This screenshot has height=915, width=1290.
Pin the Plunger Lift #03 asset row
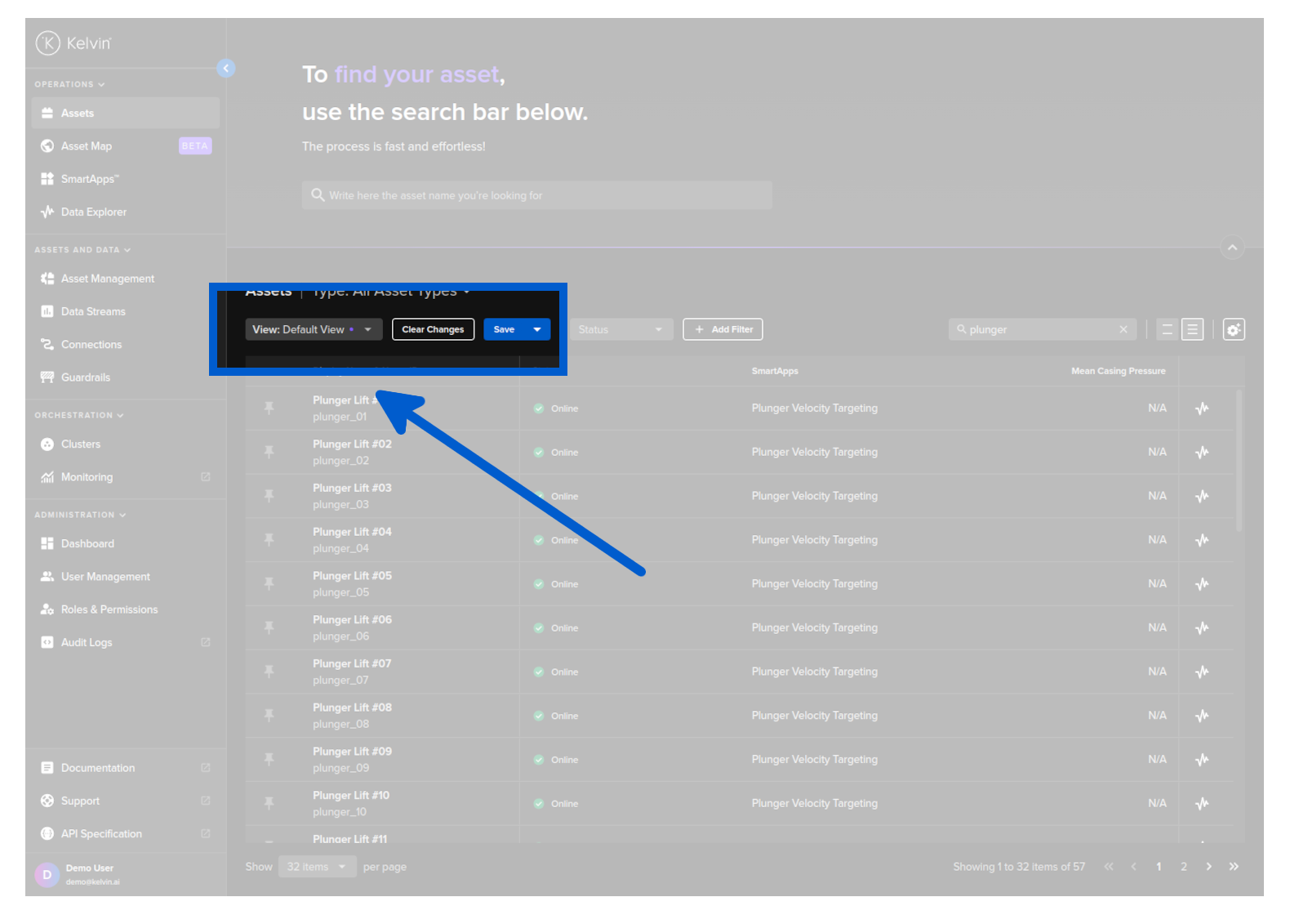pyautogui.click(x=269, y=496)
